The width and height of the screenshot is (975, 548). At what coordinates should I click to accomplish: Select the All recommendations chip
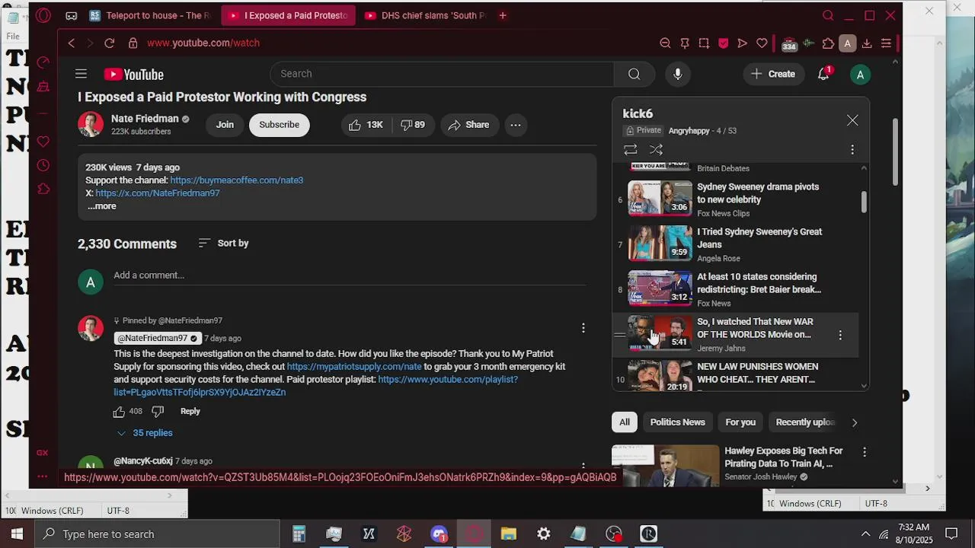click(625, 422)
